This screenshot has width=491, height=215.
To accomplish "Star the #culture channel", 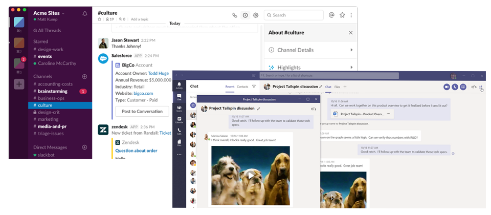I will pyautogui.click(x=100, y=19).
